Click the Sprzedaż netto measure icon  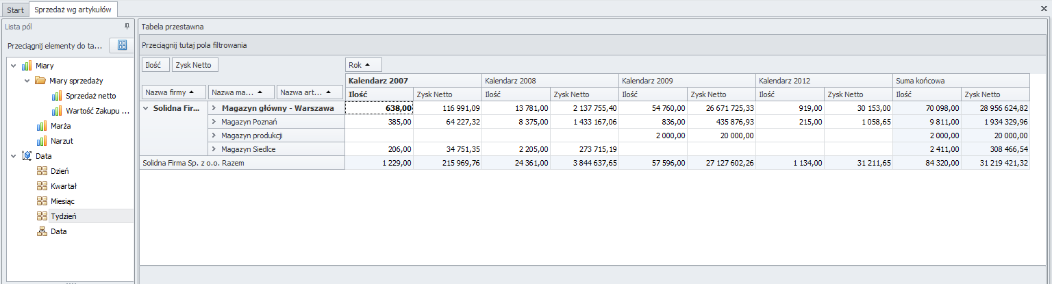[56, 96]
